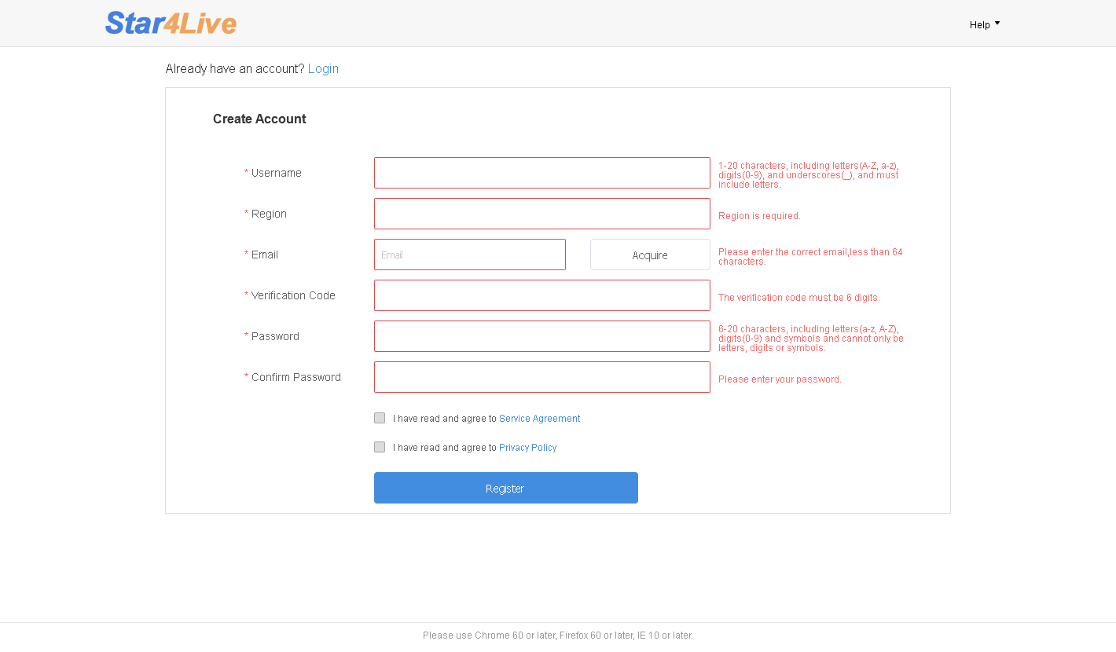Select the Confirm Password field

click(542, 377)
